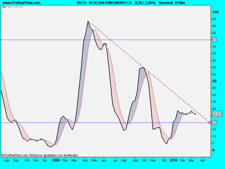Click the 40 axis label
This screenshot has height=169, width=225.
pyautogui.click(x=214, y=95)
